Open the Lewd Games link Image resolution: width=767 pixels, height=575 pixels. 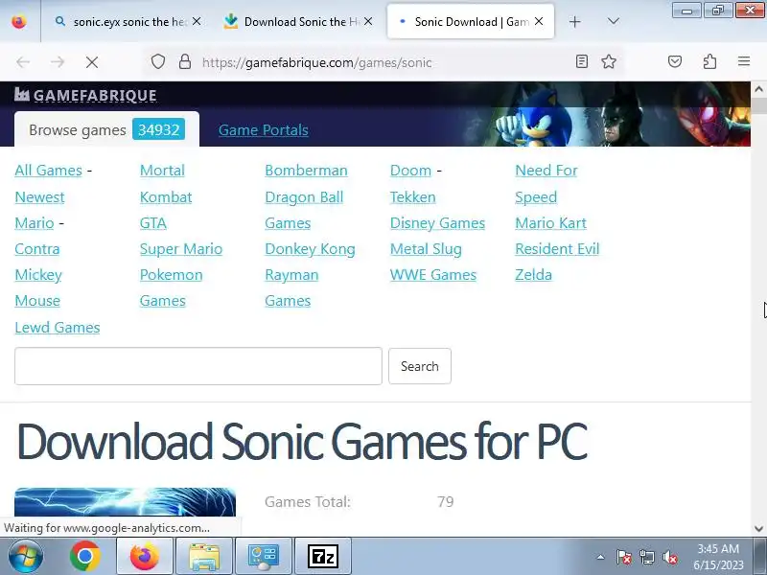(x=58, y=327)
